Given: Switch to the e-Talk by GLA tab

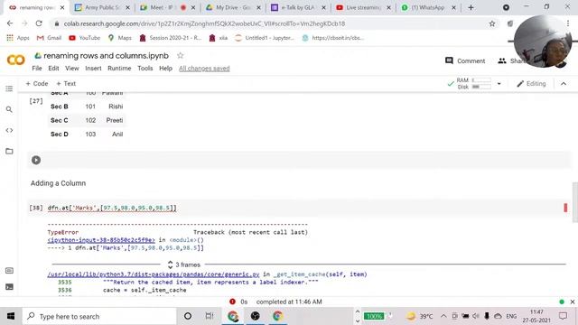Looking at the screenshot, I should coord(297,7).
